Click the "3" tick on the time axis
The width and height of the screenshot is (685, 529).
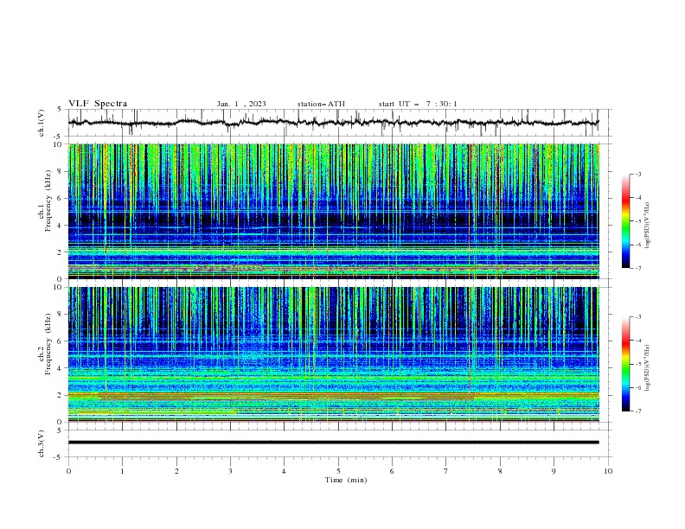click(230, 471)
